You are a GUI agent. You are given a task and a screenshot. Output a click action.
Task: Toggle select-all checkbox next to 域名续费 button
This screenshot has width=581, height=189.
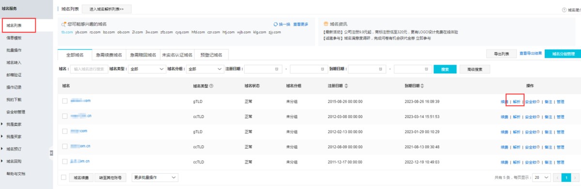coord(64,177)
